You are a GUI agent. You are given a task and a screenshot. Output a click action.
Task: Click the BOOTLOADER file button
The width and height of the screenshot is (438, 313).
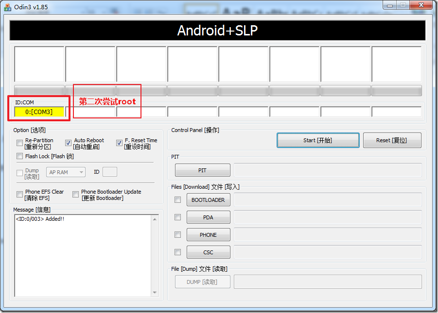tap(209, 200)
